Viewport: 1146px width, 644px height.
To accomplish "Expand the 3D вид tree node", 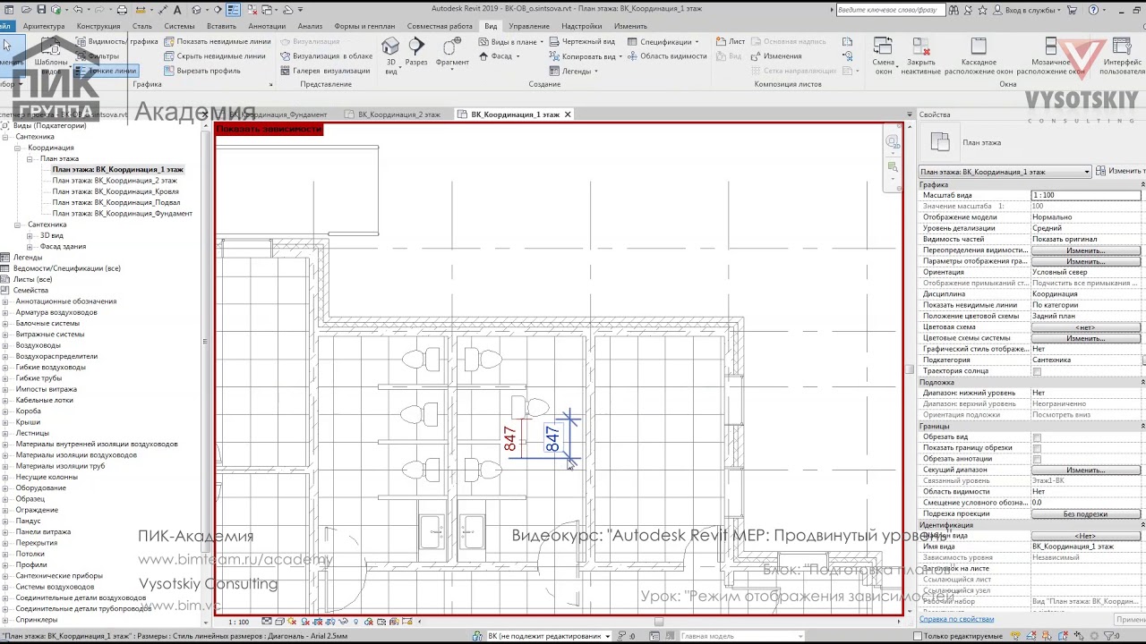I will coord(30,235).
